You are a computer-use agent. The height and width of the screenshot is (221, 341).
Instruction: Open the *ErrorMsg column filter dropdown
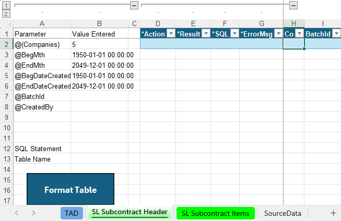(x=278, y=34)
